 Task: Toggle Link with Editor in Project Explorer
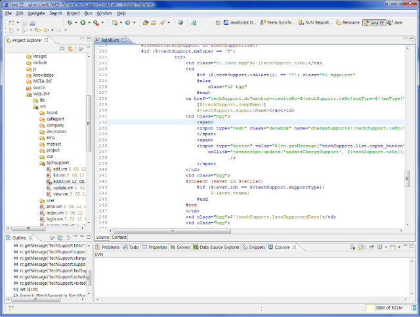pos(70,49)
